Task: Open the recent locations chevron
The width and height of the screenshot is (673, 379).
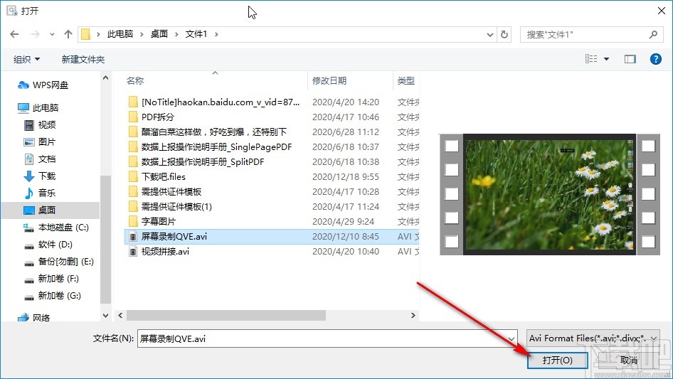Action: [53, 34]
